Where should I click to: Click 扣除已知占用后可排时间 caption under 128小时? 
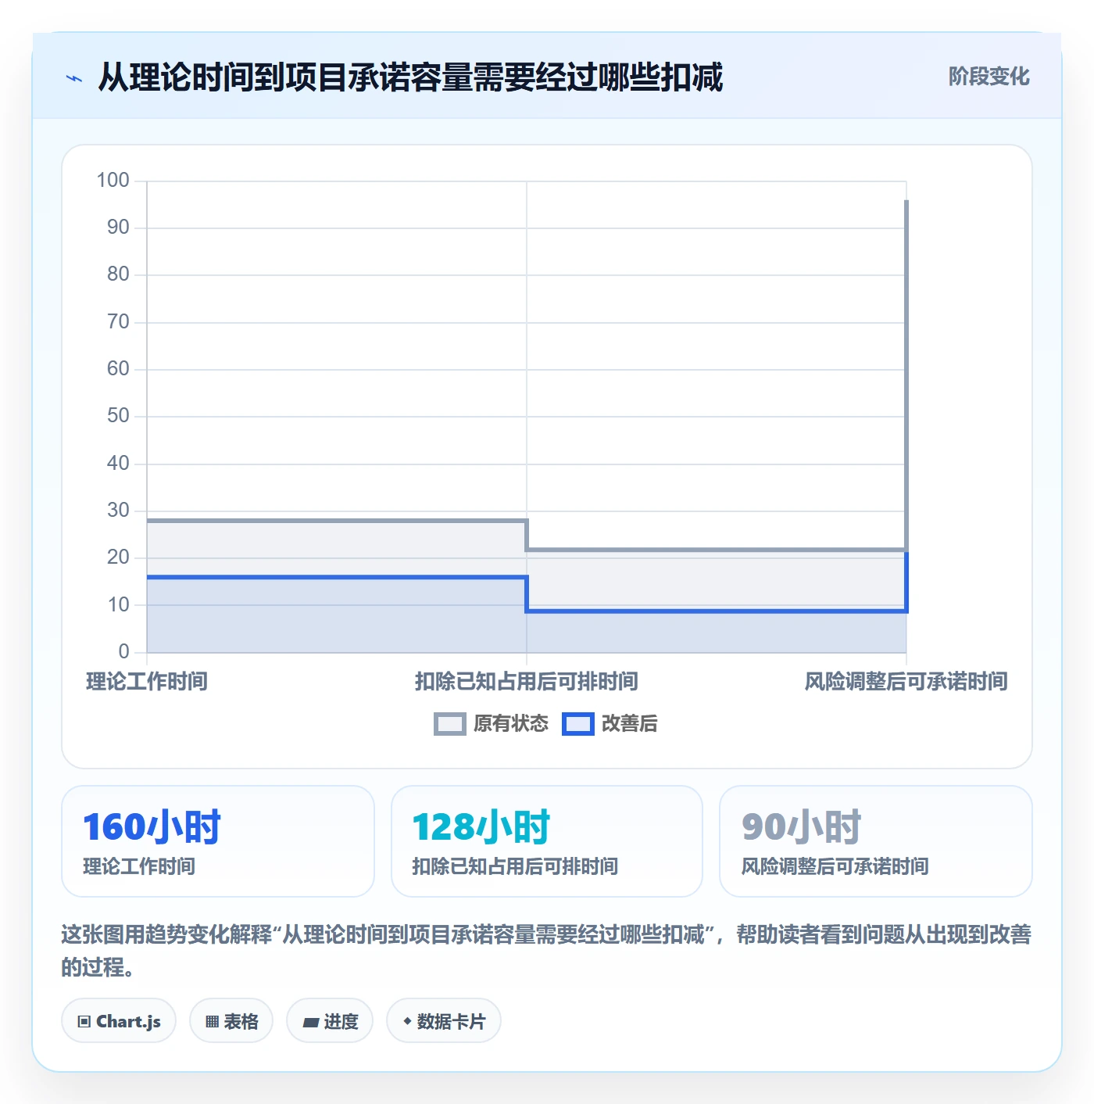pyautogui.click(x=515, y=866)
